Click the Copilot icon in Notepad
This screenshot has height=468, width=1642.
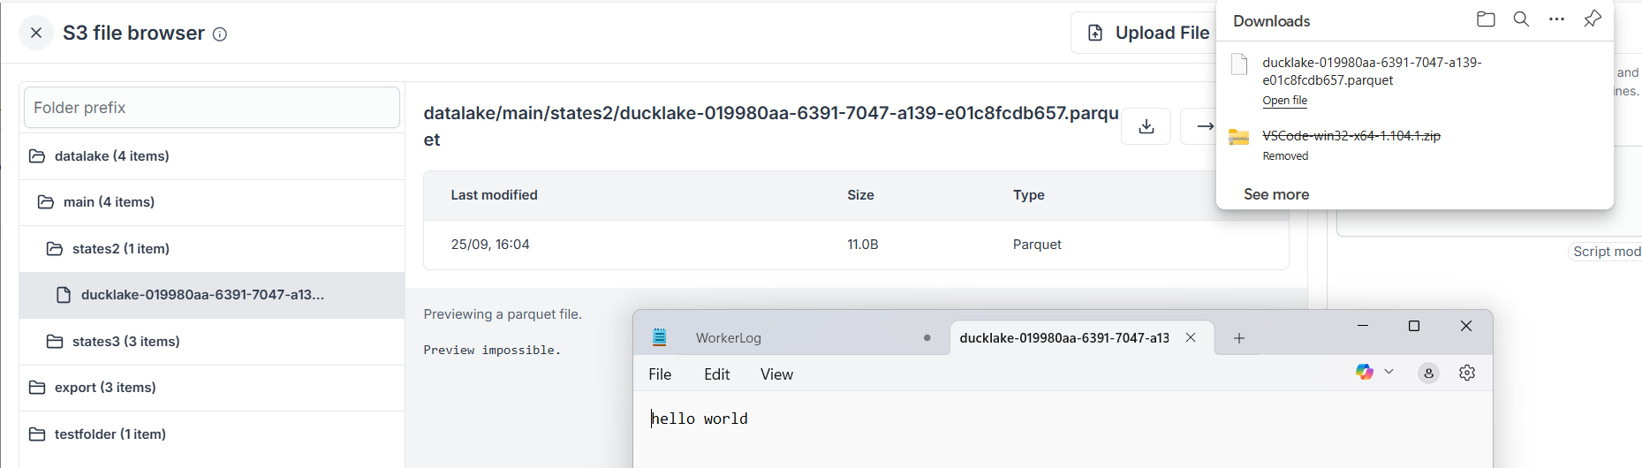[x=1365, y=372]
